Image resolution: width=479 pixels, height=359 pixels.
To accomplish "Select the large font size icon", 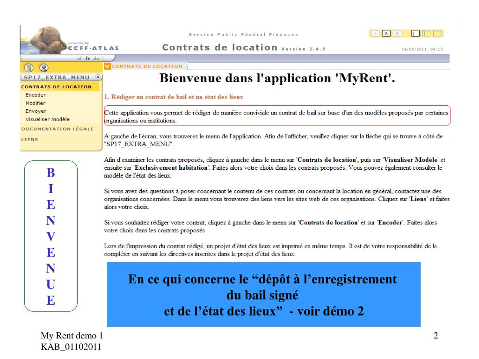I will (397, 33).
